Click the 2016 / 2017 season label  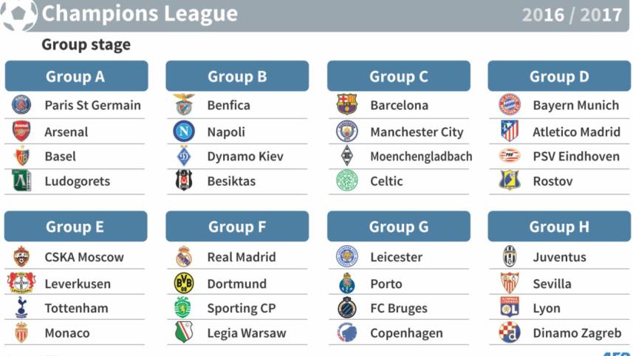(572, 15)
